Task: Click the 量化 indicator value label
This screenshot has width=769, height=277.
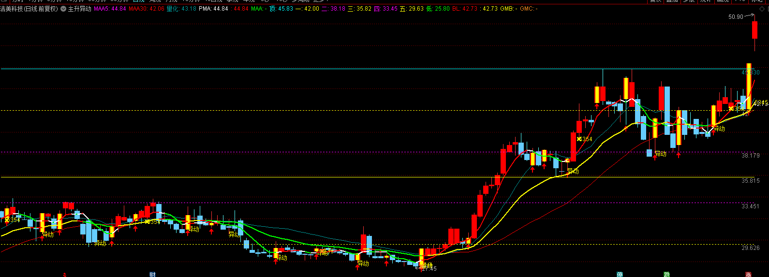Action: (x=181, y=9)
